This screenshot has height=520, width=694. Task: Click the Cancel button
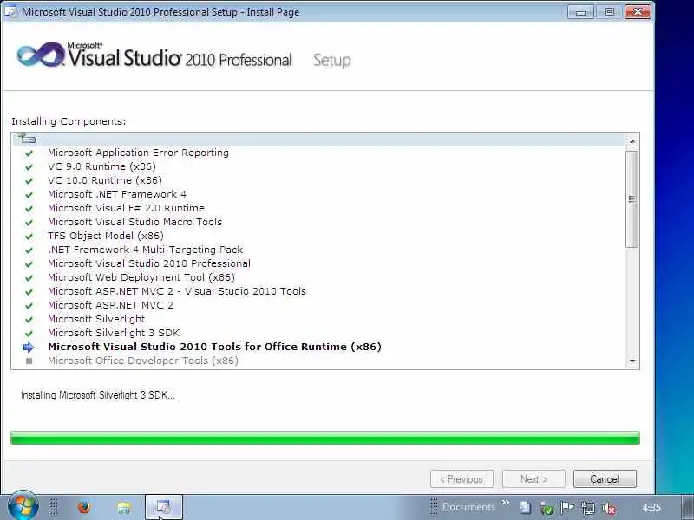605,479
